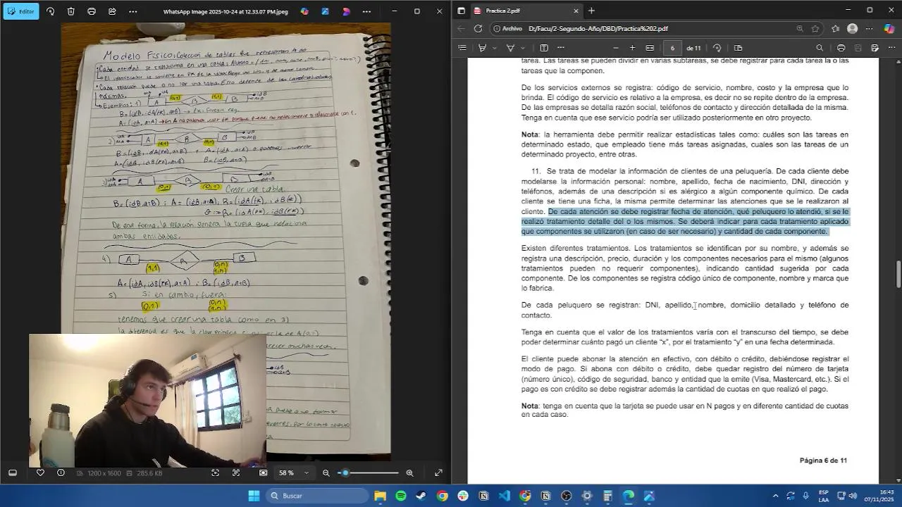Click the Edge address bar URL
This screenshot has height=507, width=902.
(x=598, y=29)
